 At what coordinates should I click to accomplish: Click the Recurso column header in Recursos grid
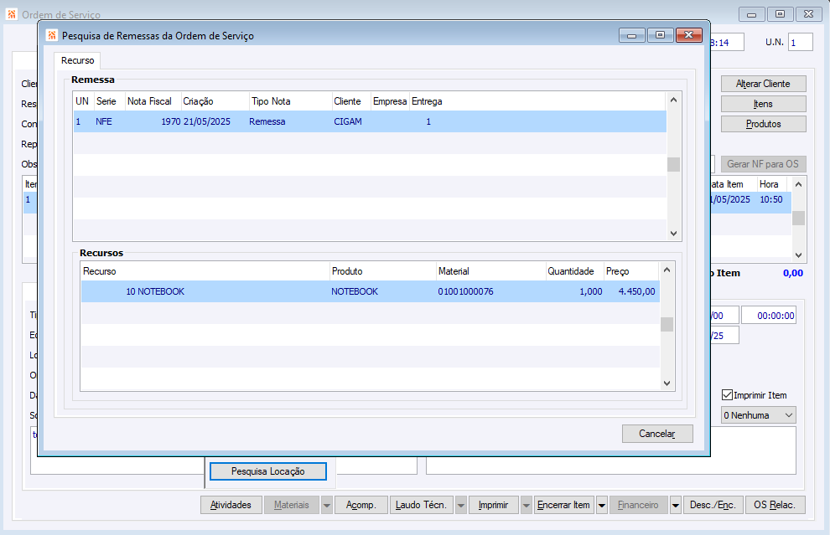[x=205, y=271]
